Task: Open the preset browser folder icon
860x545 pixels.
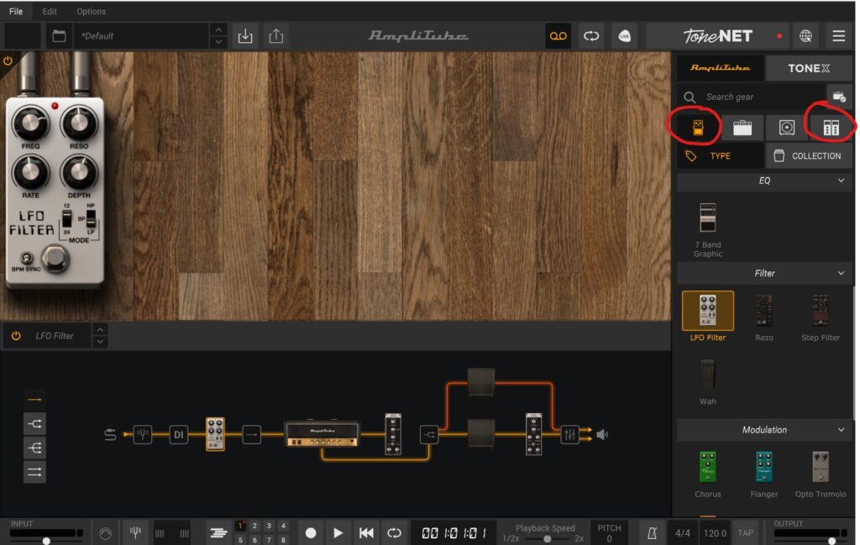Action: (x=59, y=36)
